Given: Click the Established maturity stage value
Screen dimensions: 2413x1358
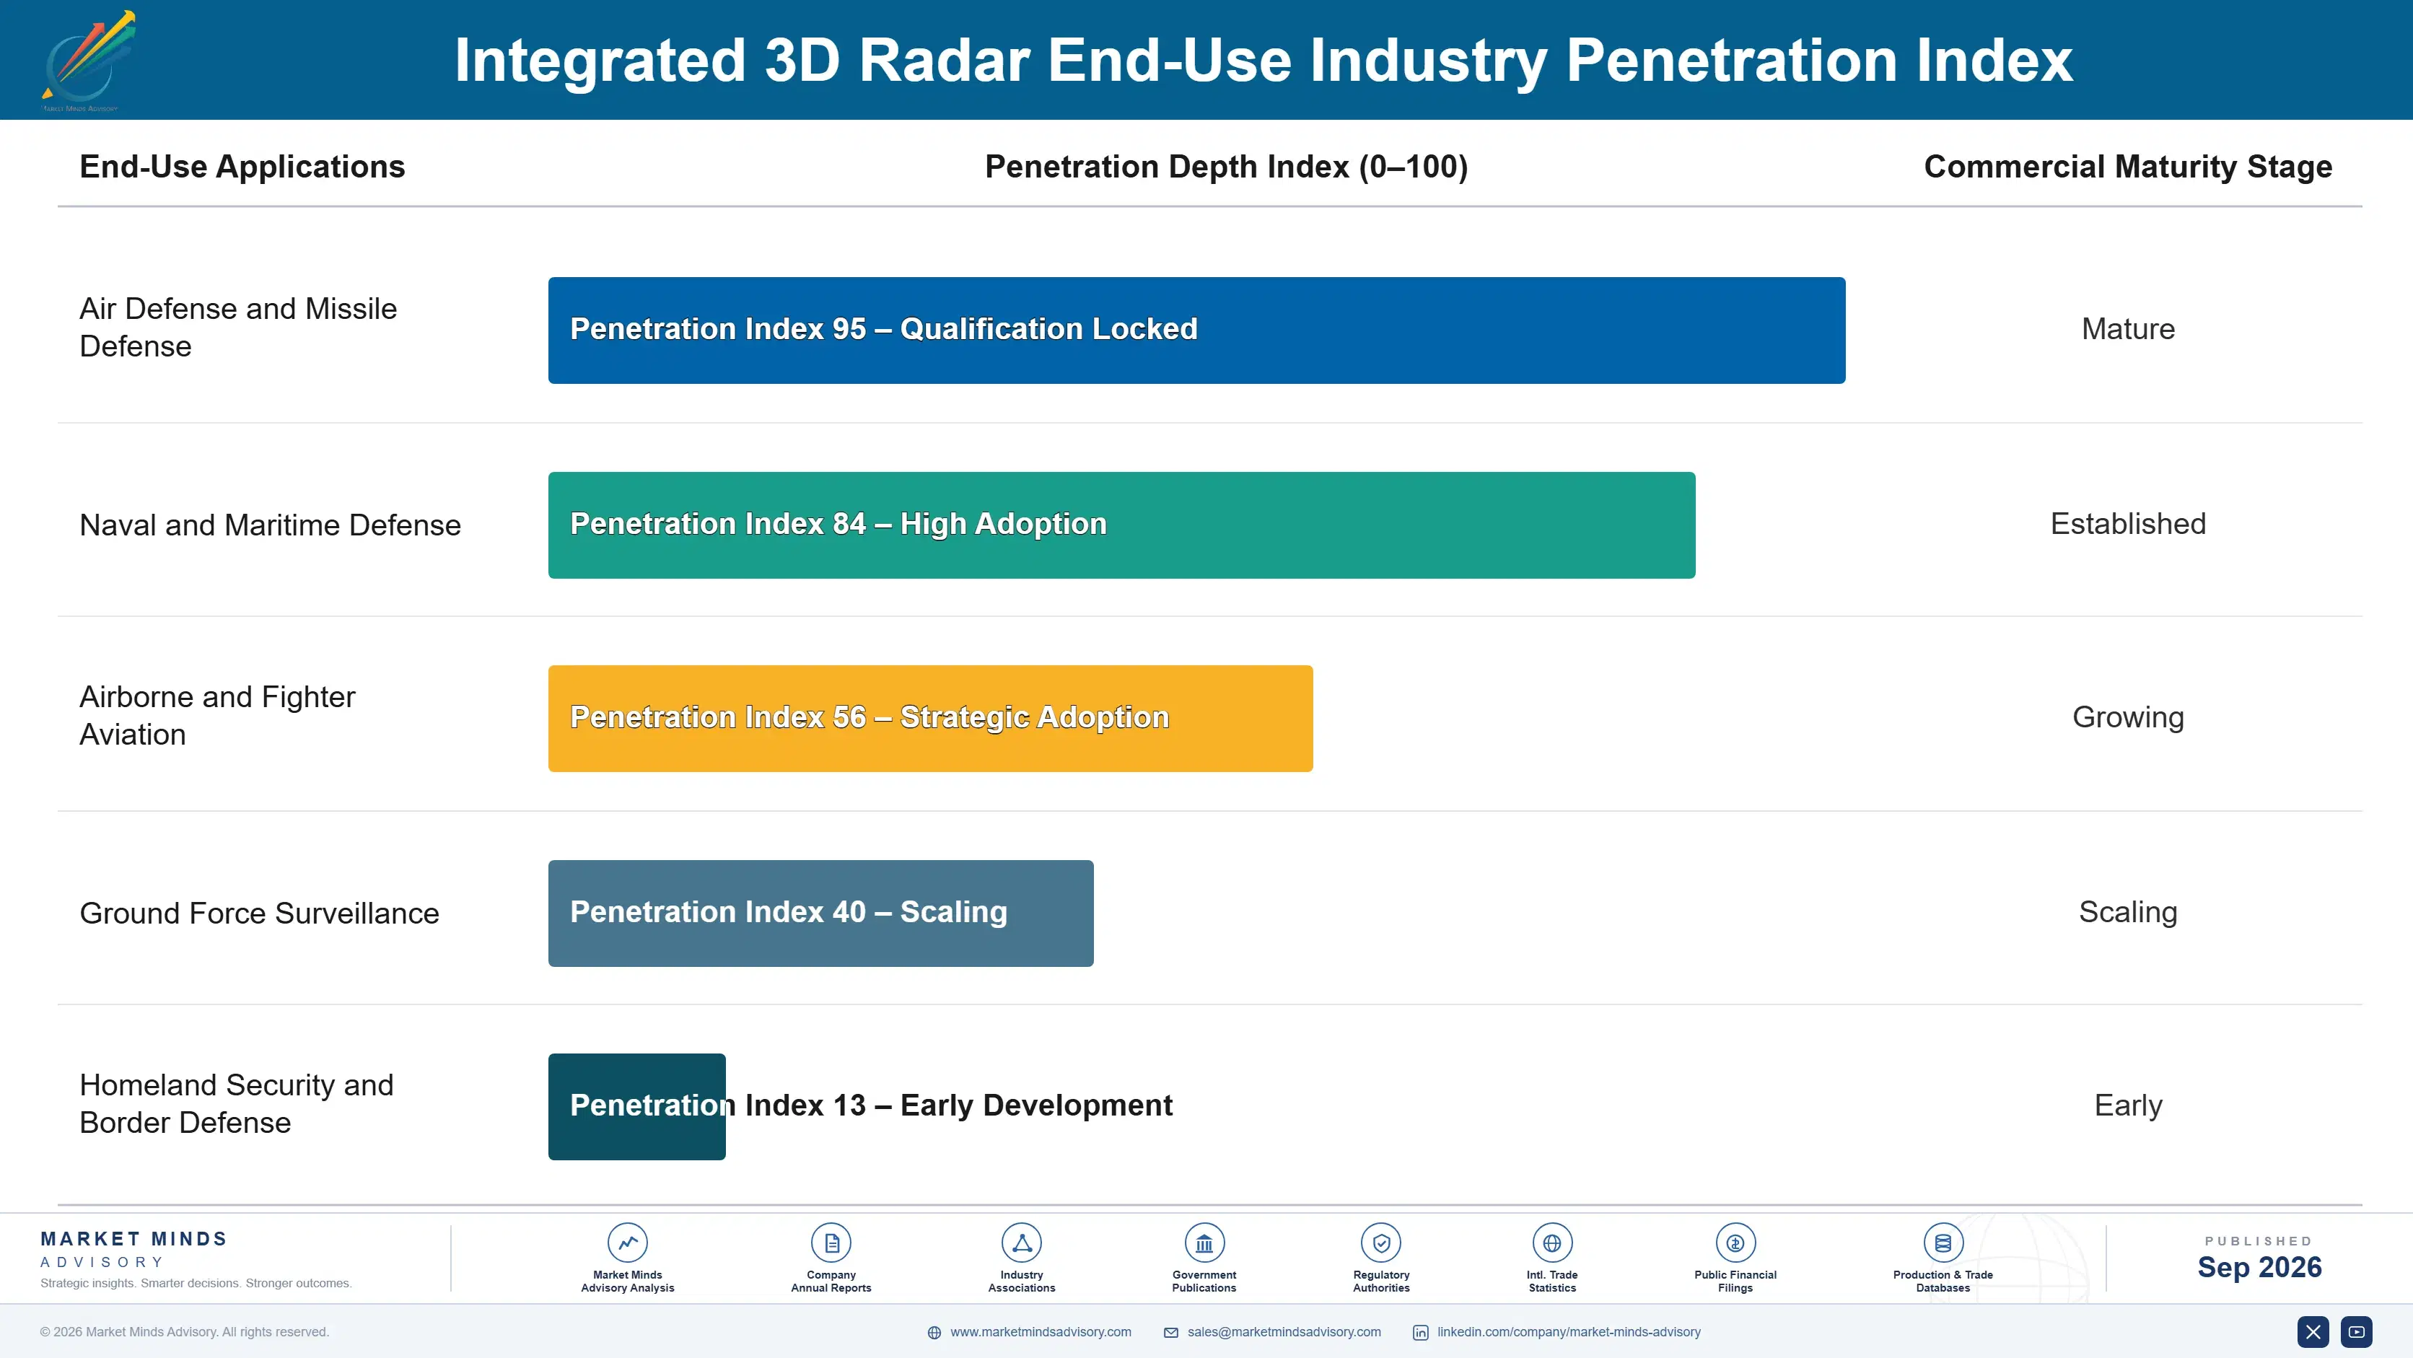Looking at the screenshot, I should [2127, 524].
